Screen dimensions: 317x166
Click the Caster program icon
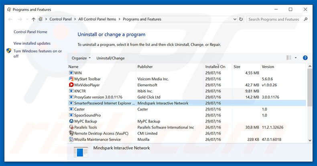coord(71,109)
